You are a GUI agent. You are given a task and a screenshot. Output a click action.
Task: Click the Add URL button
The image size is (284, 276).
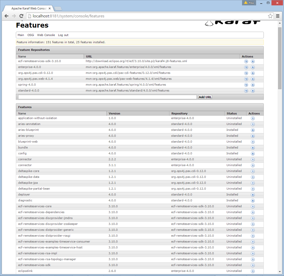[x=205, y=97]
